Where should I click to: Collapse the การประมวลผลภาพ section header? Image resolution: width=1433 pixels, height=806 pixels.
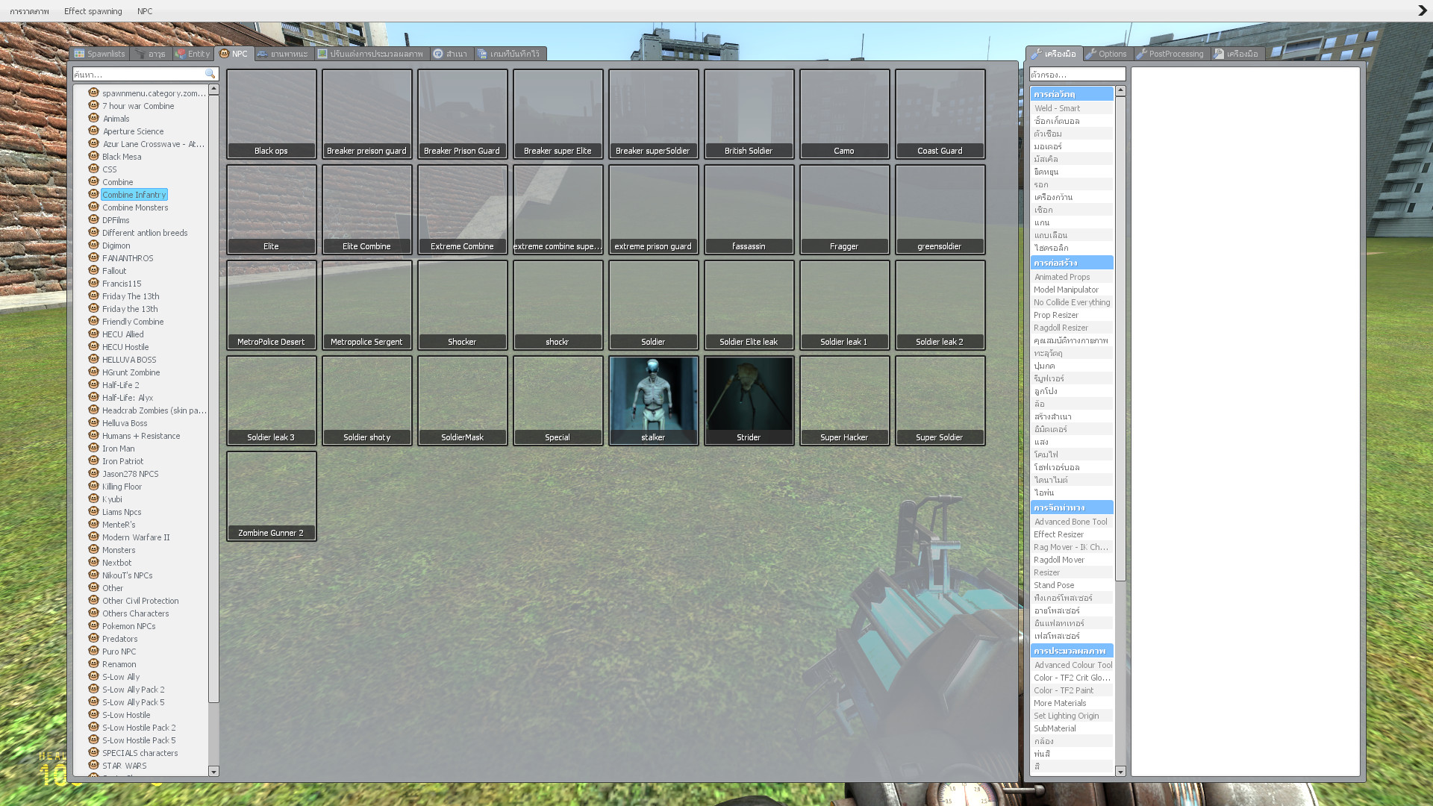[x=1072, y=650]
